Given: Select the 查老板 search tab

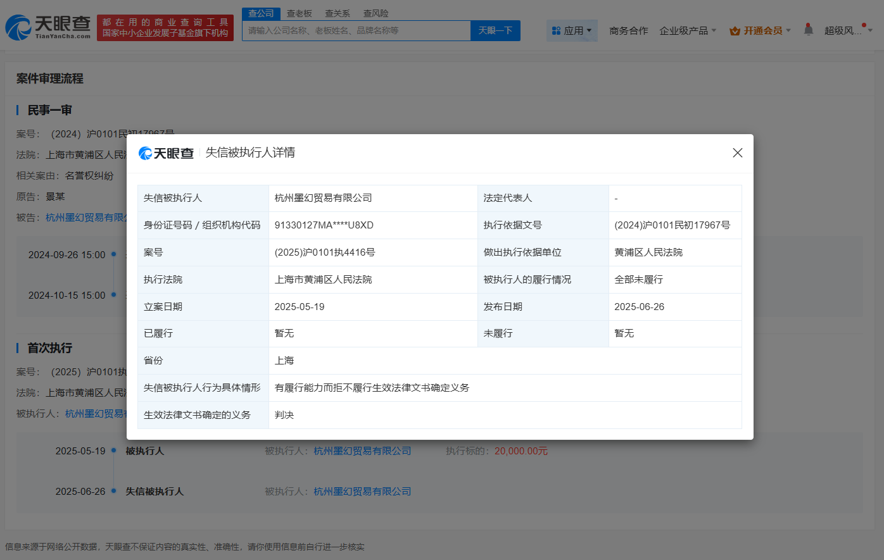Looking at the screenshot, I should click(299, 13).
